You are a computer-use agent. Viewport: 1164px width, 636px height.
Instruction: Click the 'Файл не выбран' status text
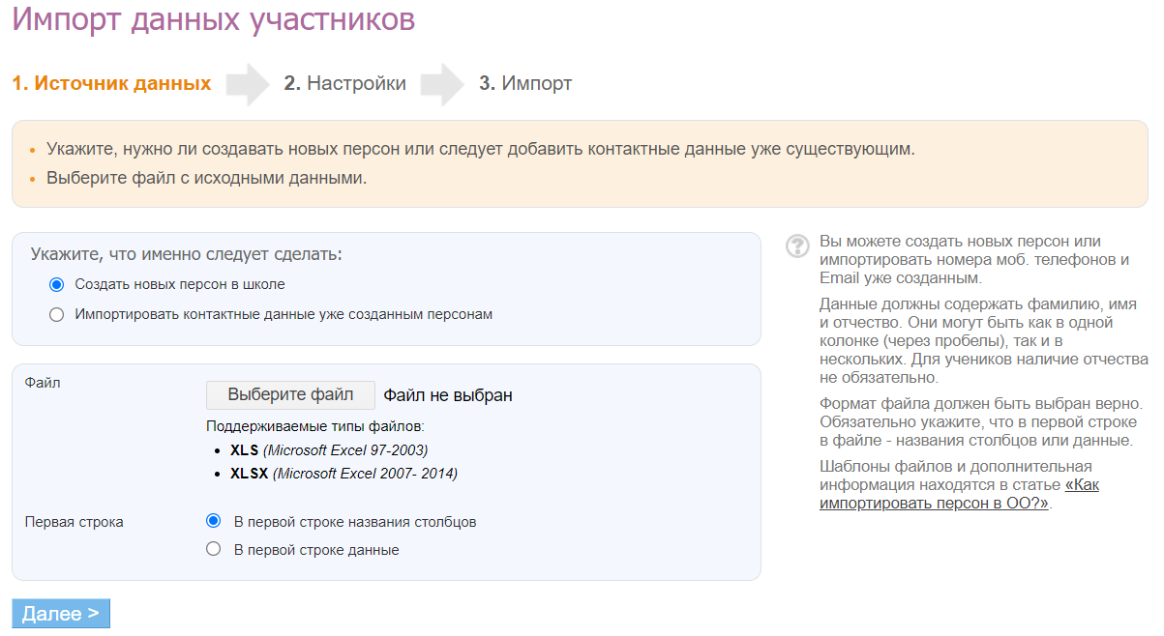point(448,395)
